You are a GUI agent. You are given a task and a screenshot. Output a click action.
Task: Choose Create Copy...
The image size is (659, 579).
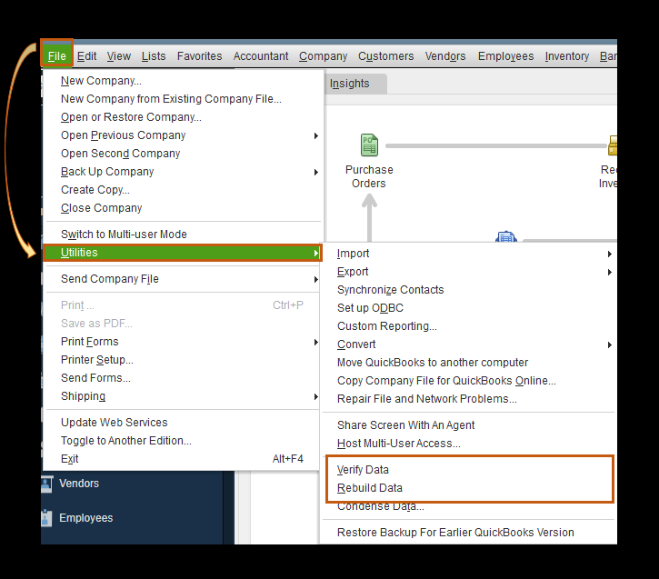tap(183, 189)
